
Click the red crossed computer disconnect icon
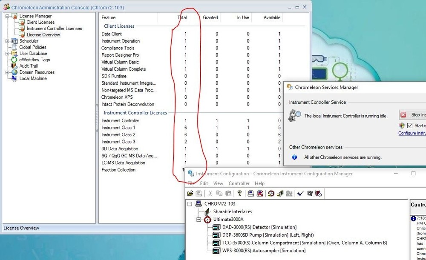pos(260,193)
